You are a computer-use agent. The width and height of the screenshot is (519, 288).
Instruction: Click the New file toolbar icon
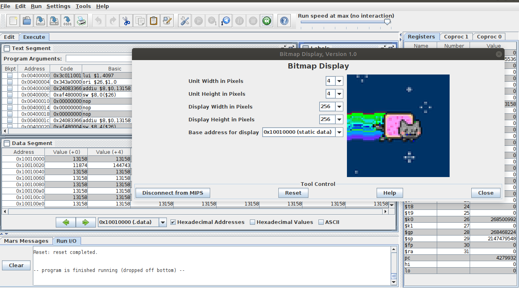(13, 21)
